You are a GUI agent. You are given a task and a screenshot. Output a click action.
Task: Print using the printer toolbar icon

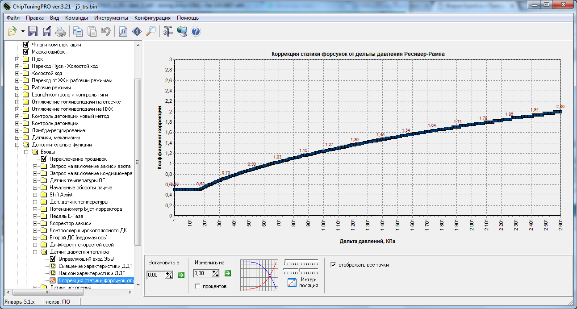(x=60, y=31)
